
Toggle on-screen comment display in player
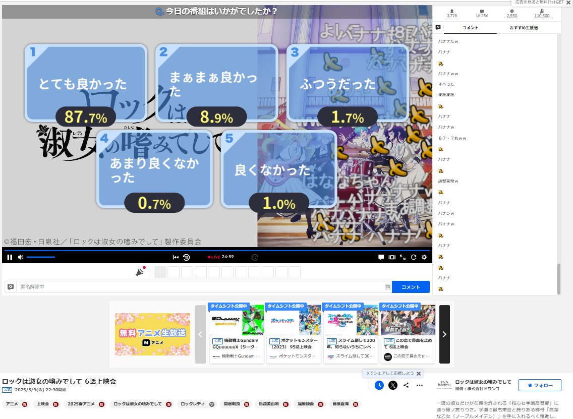pyautogui.click(x=381, y=257)
